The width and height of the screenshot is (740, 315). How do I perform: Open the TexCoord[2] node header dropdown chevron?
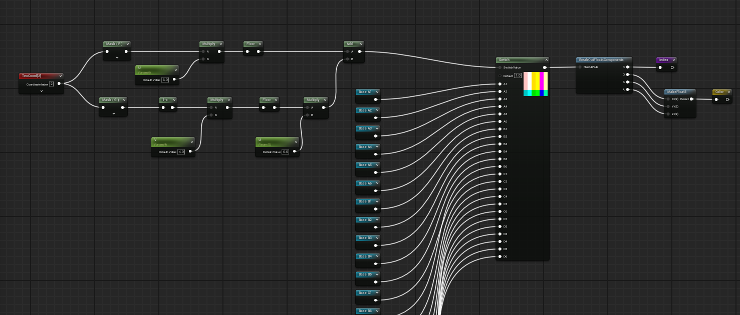pyautogui.click(x=60, y=76)
